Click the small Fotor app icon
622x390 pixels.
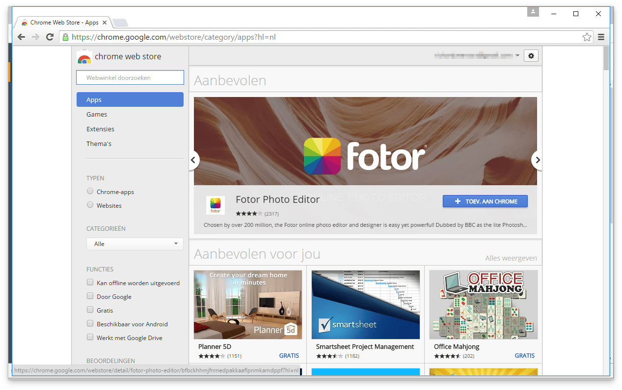point(216,205)
